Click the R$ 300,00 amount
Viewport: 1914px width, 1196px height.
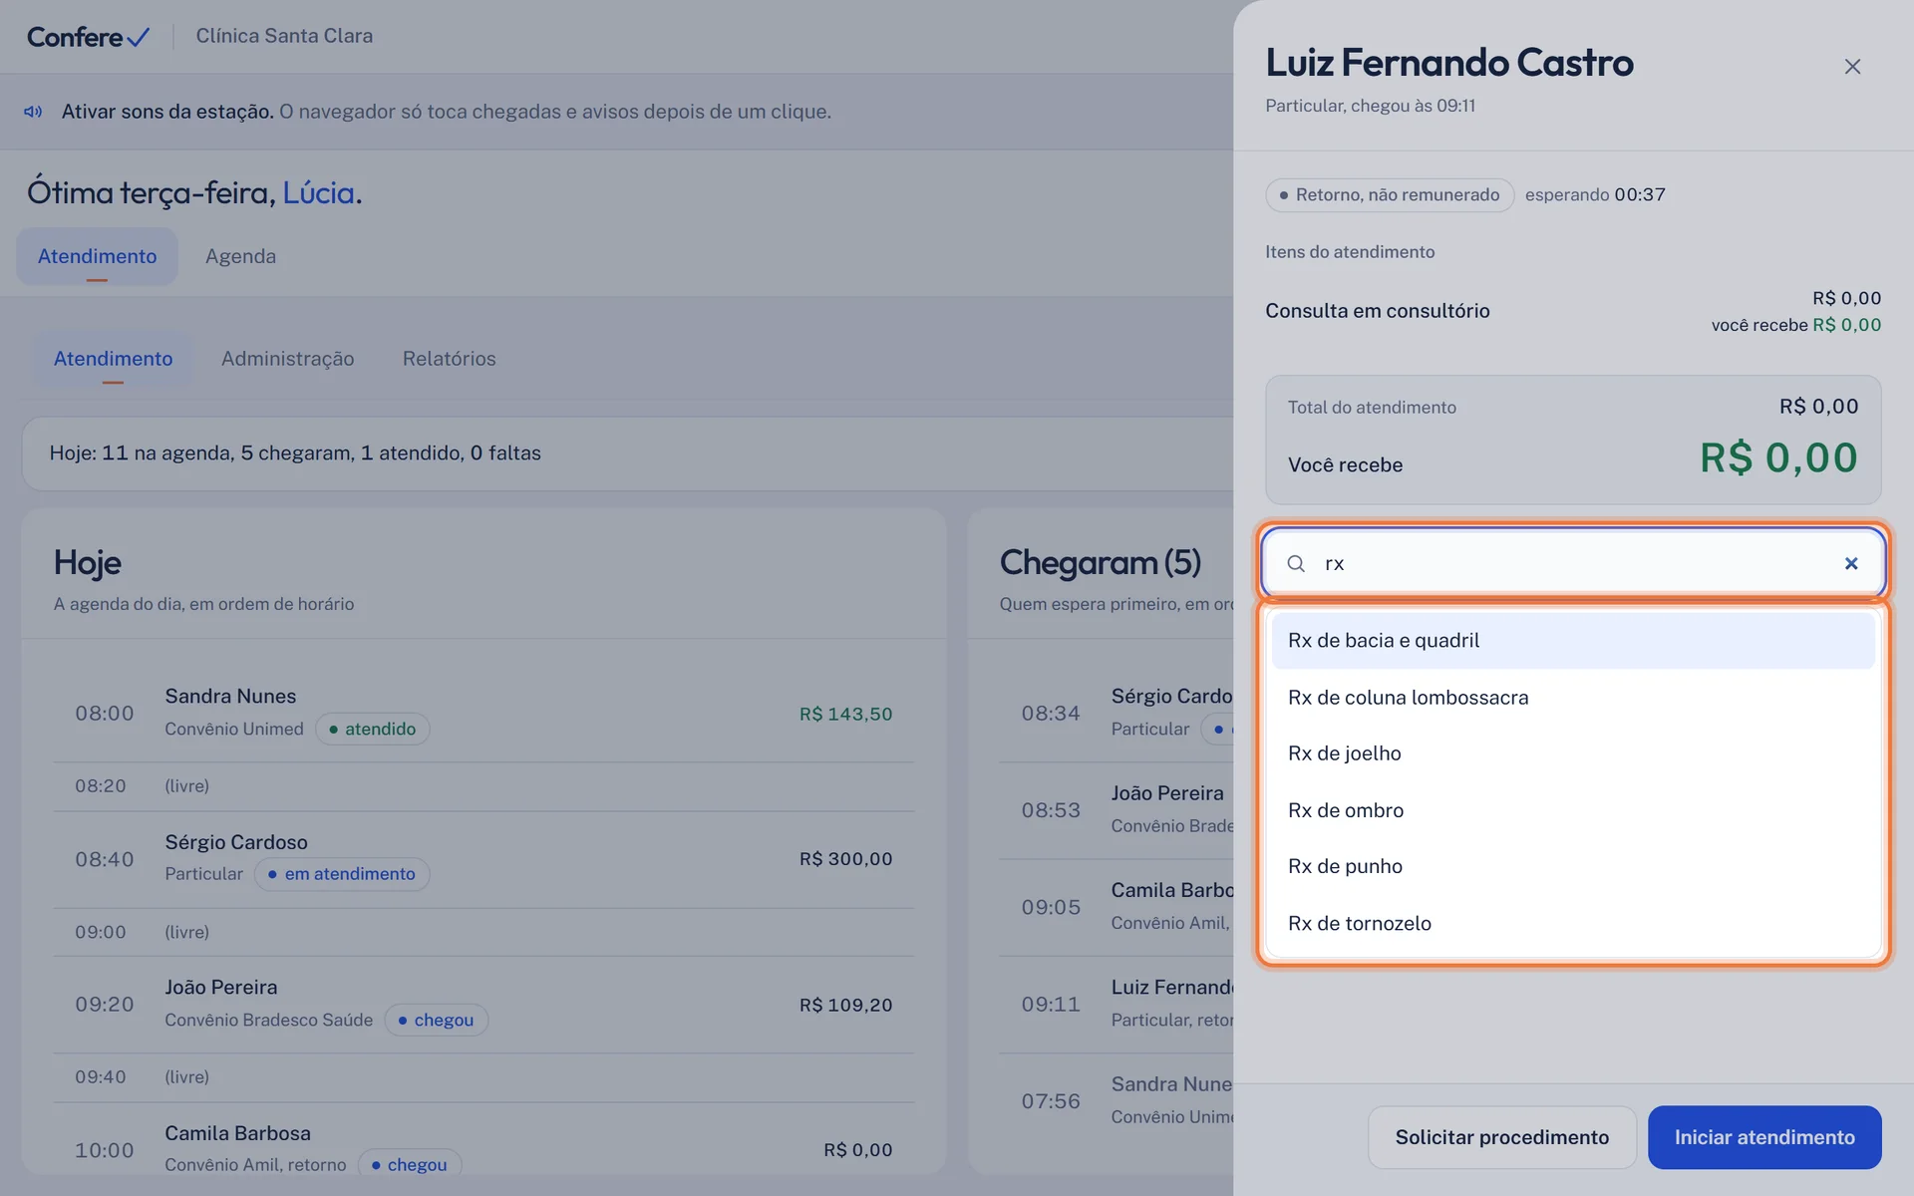click(x=845, y=859)
